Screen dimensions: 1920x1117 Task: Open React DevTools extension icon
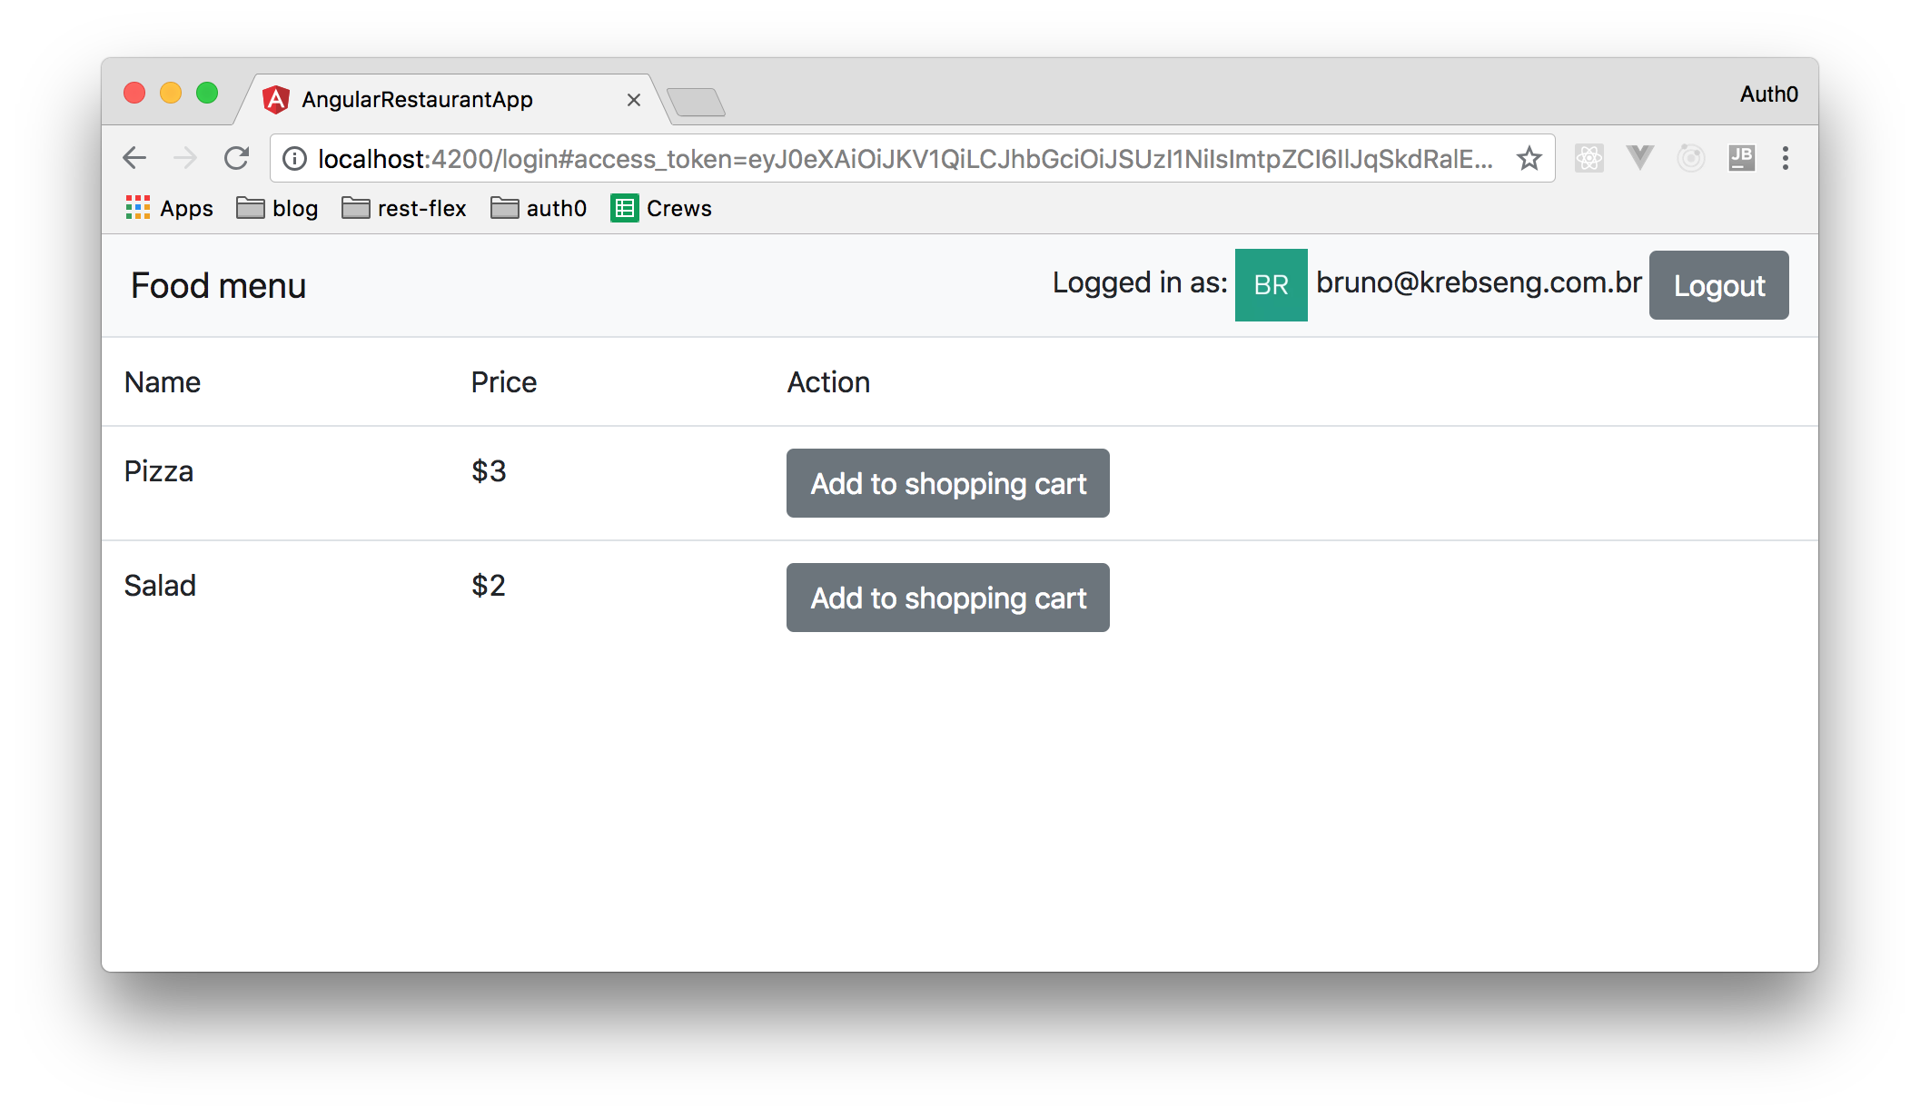tap(1588, 158)
